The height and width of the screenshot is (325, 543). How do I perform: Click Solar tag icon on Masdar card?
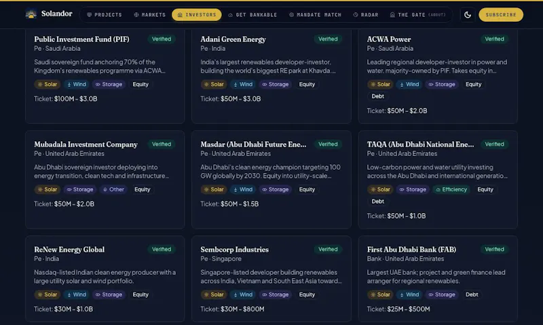pos(207,190)
